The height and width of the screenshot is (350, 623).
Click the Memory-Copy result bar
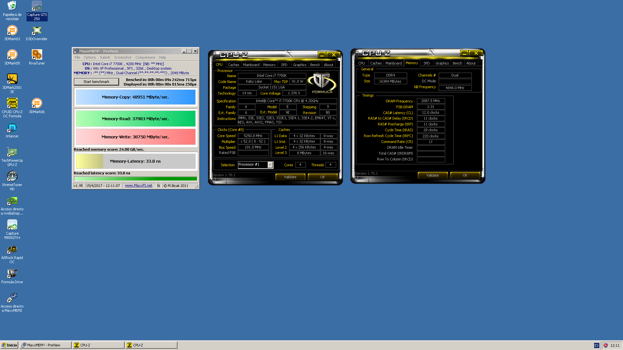pos(136,97)
